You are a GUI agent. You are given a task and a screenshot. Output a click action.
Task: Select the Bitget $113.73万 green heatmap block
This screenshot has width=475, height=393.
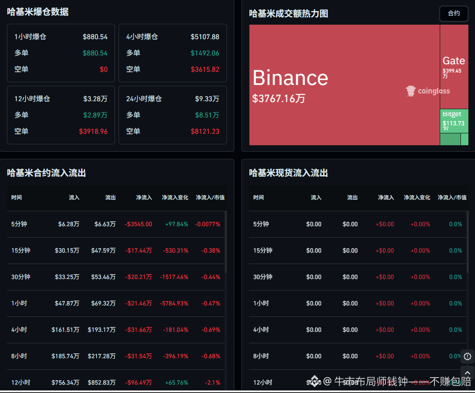pyautogui.click(x=454, y=121)
